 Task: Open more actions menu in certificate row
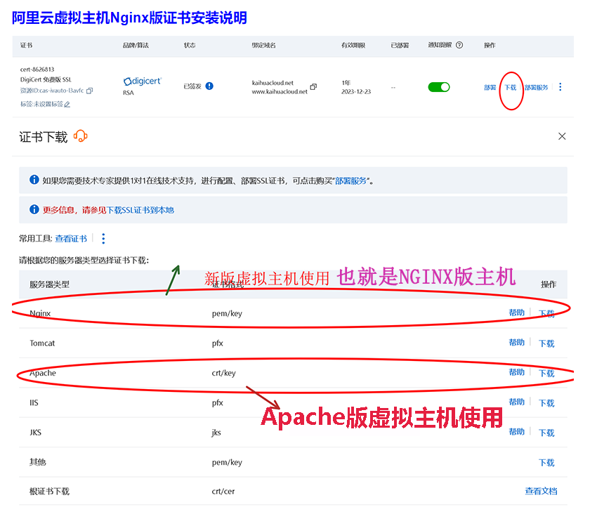tap(560, 87)
